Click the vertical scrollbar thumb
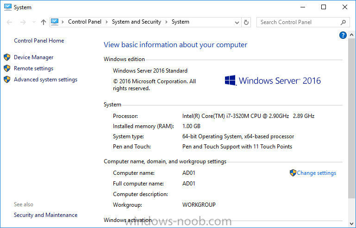The height and width of the screenshot is (228, 356). click(x=351, y=119)
